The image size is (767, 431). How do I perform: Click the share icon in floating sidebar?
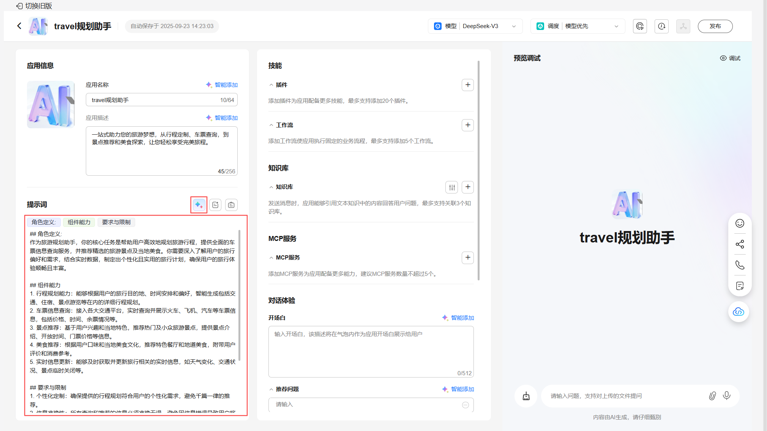click(740, 244)
